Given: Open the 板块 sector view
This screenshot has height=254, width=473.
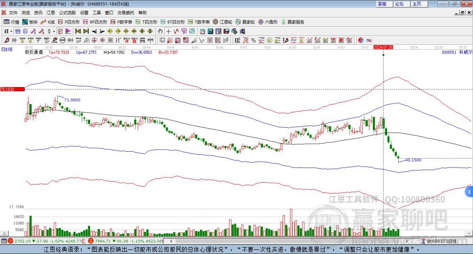Looking at the screenshot, I should pos(30,22).
